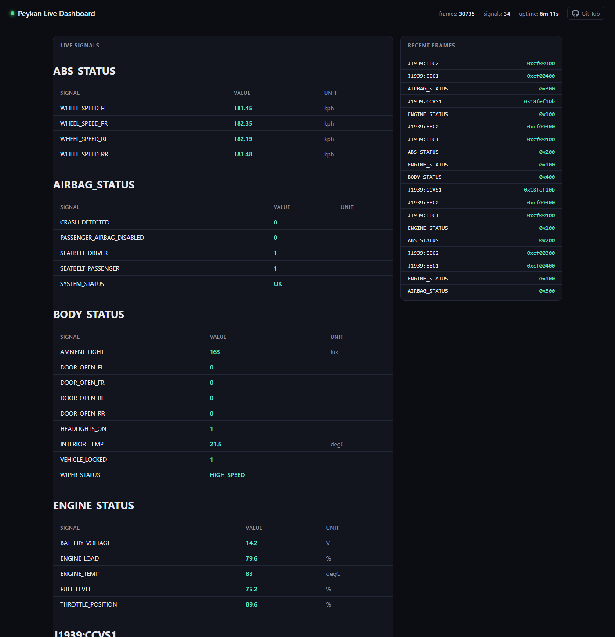Image resolution: width=615 pixels, height=637 pixels.
Task: Select the DOOR_OPEN_RR signal
Action: (83, 413)
